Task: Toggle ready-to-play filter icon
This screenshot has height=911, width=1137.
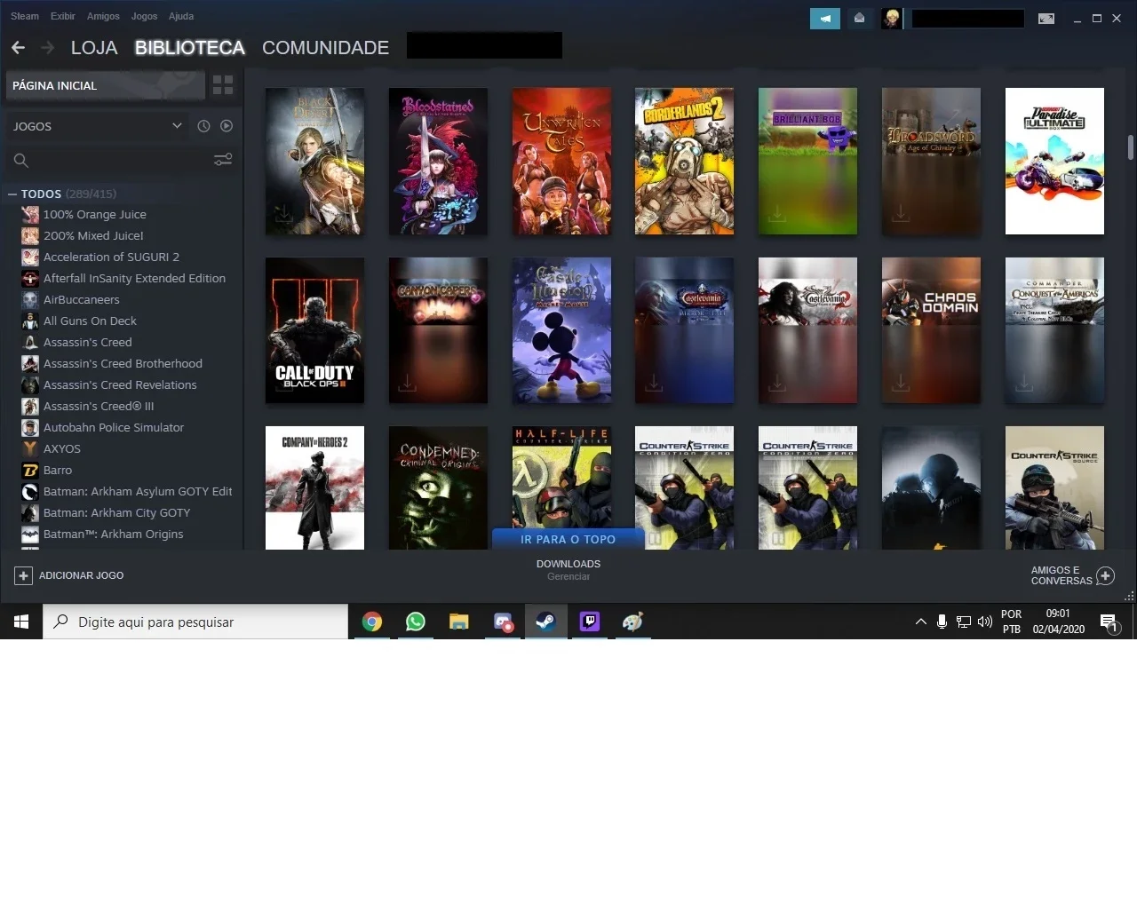Action: [x=227, y=126]
